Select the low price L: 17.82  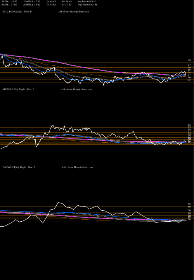pos(67,5)
